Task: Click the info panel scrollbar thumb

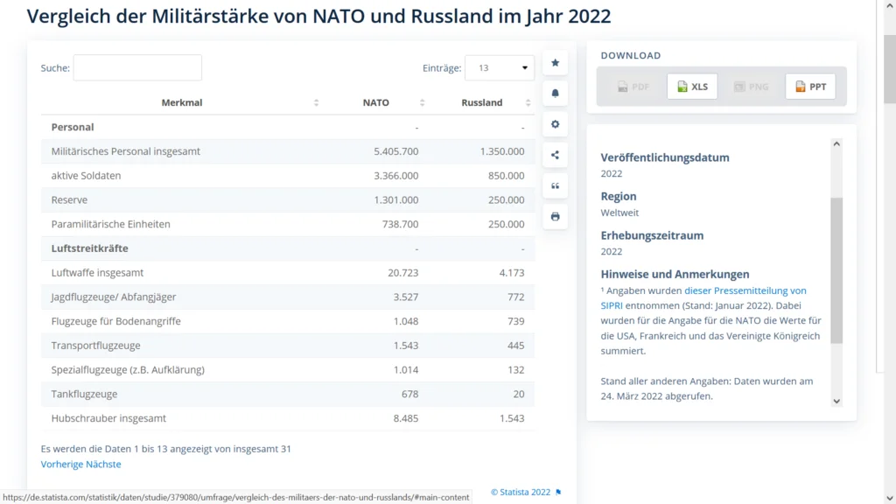Action: (836, 270)
